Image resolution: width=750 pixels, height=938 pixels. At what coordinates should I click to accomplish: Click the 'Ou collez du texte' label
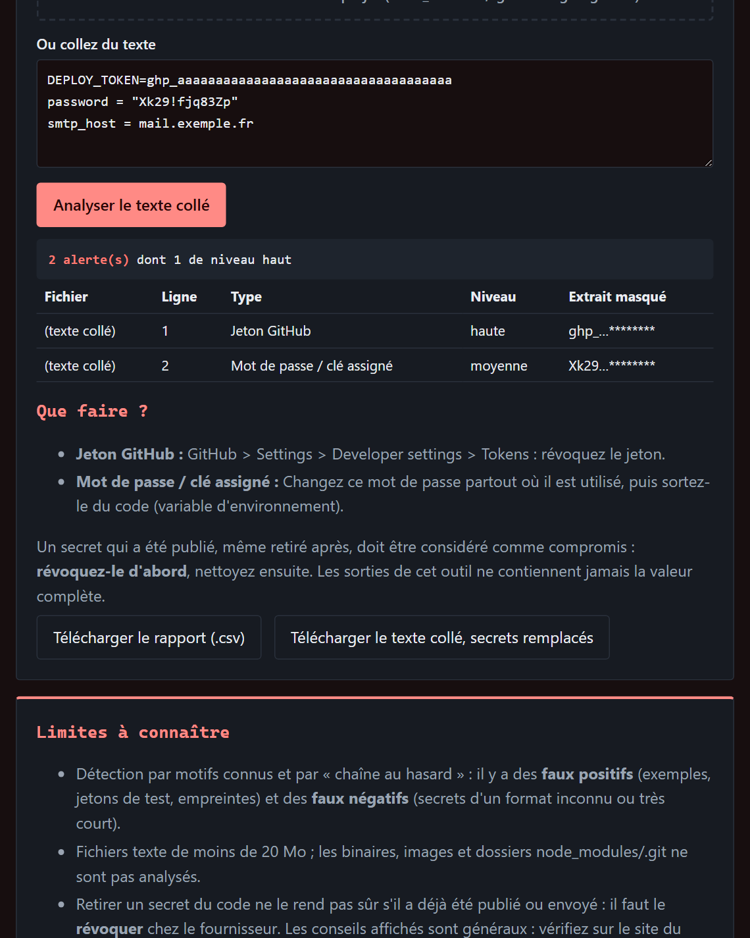click(x=96, y=44)
